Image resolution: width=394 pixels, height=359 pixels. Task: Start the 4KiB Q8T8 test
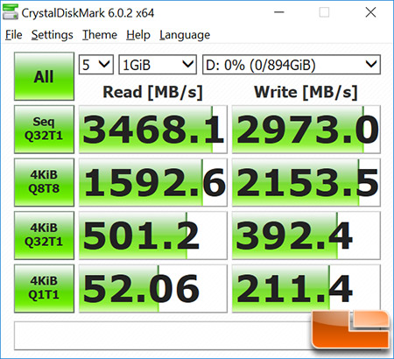click(x=44, y=182)
